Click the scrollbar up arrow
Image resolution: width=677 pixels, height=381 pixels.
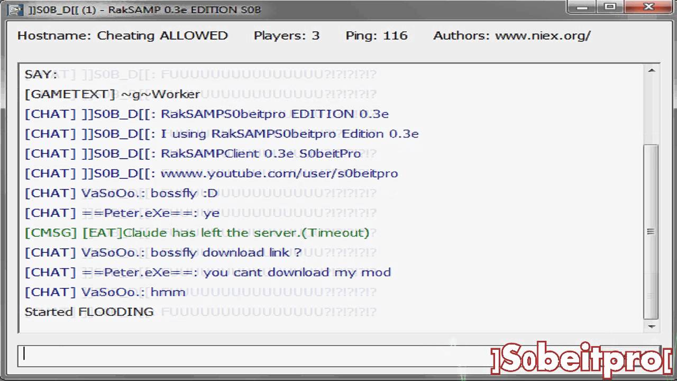652,70
